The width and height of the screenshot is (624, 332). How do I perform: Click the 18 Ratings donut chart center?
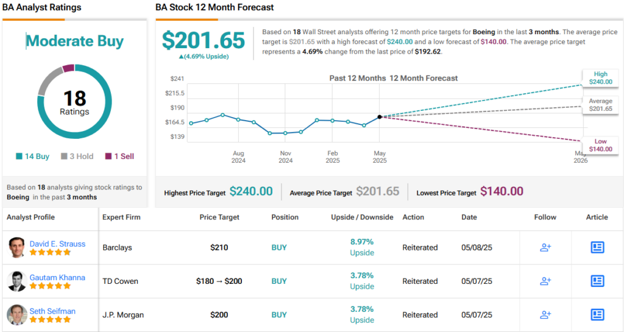point(74,102)
